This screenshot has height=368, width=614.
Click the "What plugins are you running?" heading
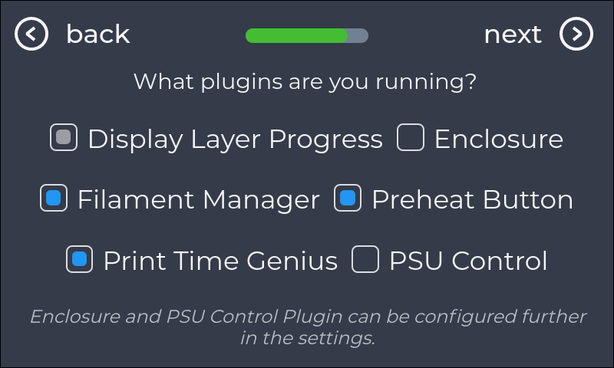click(x=305, y=81)
